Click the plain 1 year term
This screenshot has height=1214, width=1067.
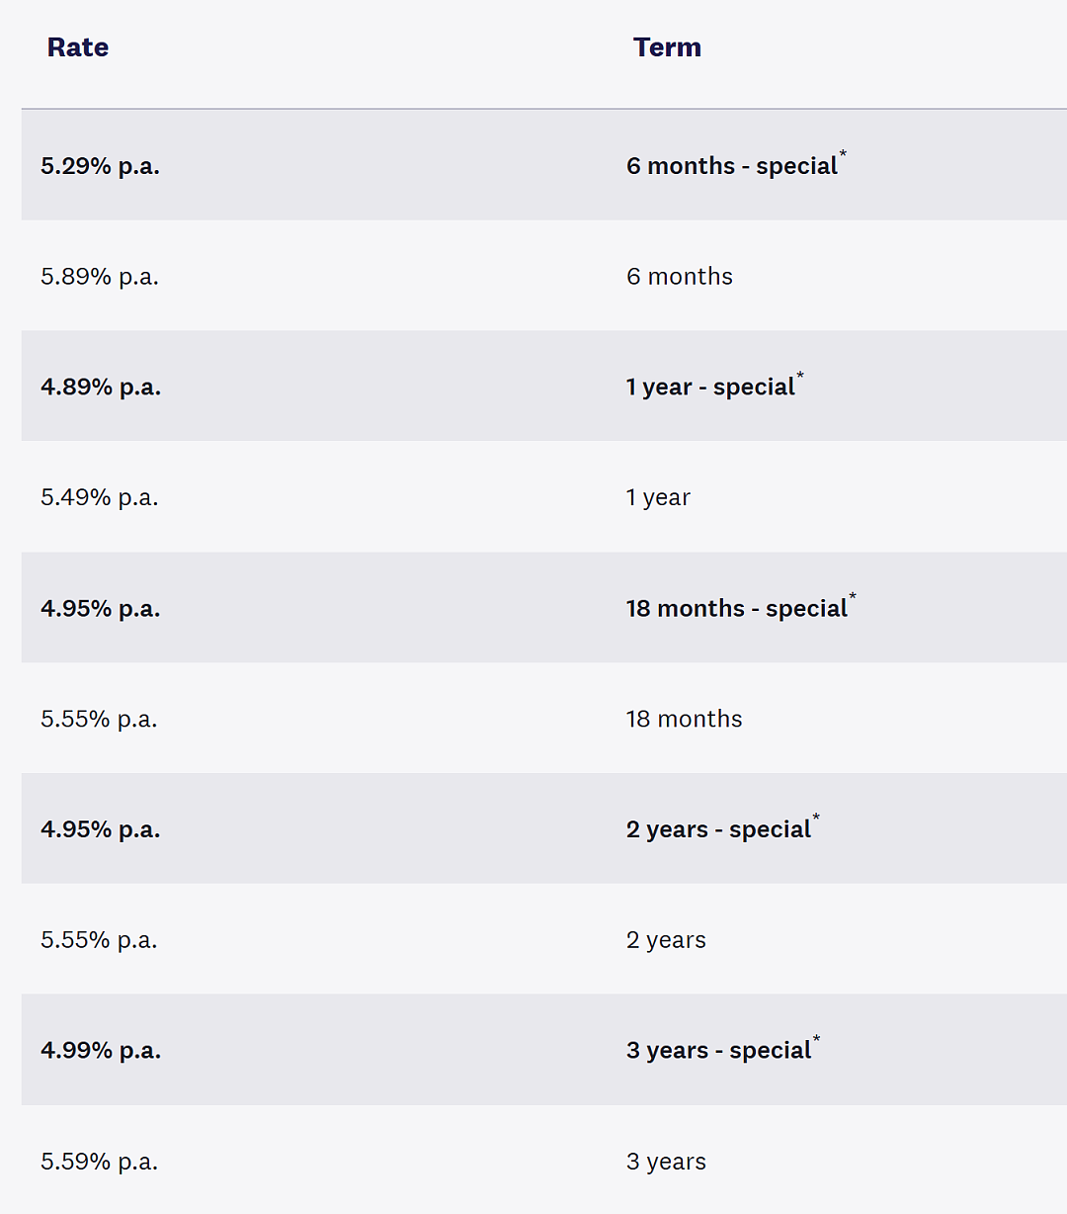click(658, 498)
